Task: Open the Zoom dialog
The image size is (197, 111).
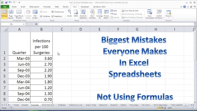Action: (x=69, y=13)
